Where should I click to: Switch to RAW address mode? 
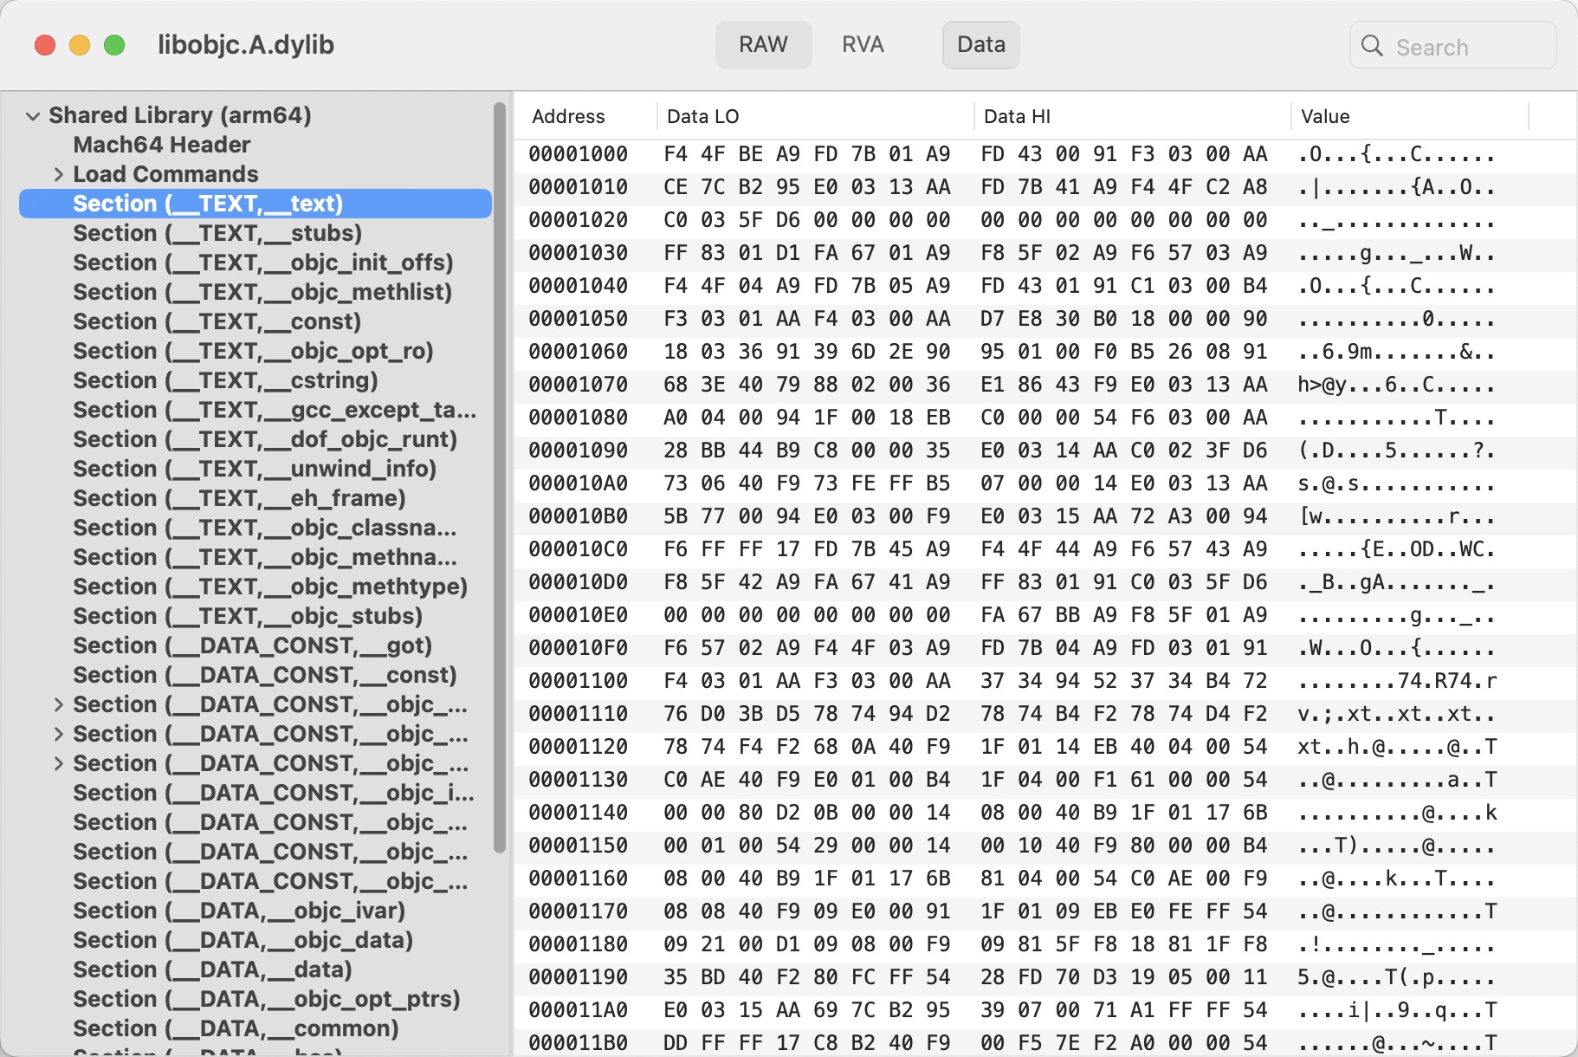763,45
